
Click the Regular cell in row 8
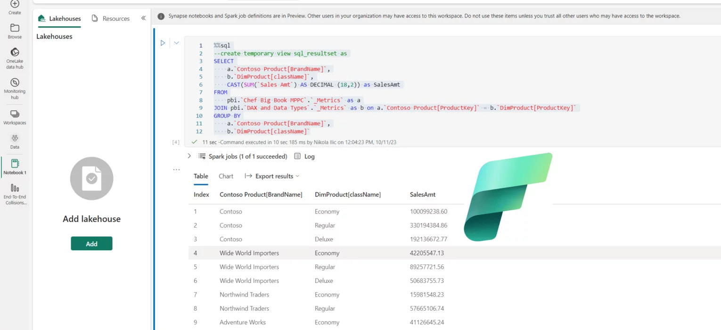(325, 308)
